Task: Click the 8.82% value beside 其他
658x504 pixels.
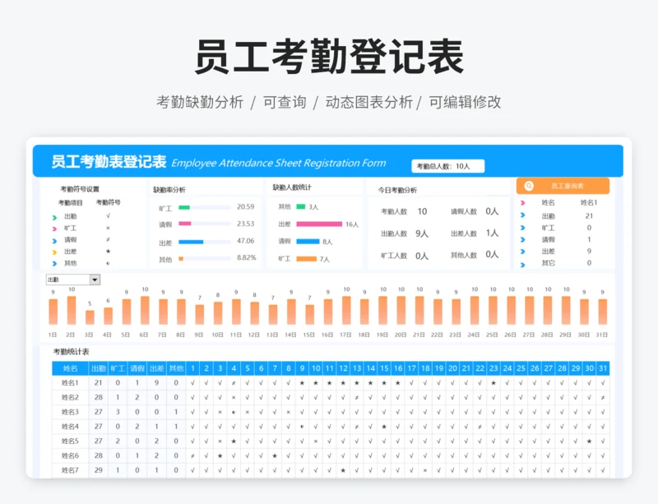Action: coord(246,257)
